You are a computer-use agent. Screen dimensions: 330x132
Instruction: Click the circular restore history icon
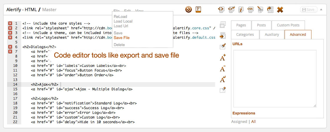click(189, 9)
